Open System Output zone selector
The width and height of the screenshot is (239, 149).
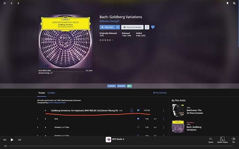(222, 140)
